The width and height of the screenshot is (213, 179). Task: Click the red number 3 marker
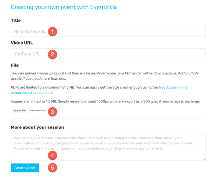click(53, 112)
